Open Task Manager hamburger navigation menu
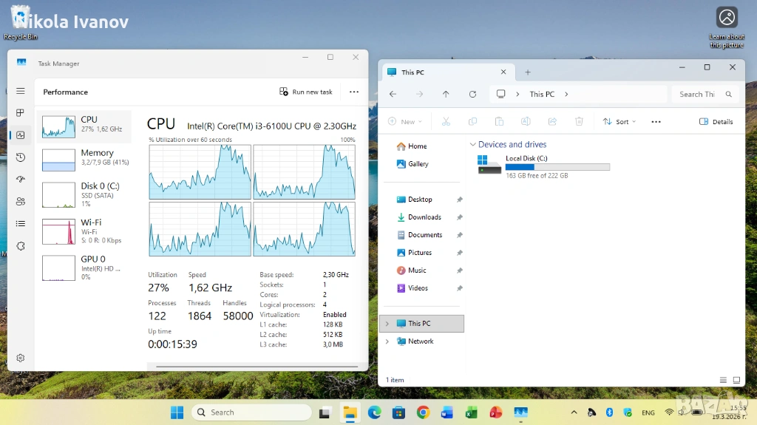This screenshot has height=425, width=757. coord(21,91)
